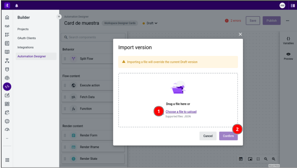Click the notification bell icon
This screenshot has width=297, height=168.
(x=16, y=6)
